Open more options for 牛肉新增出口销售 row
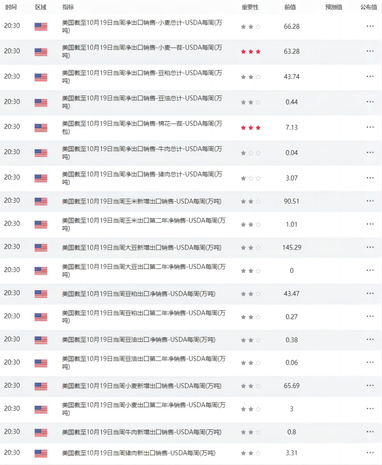 click(x=370, y=431)
